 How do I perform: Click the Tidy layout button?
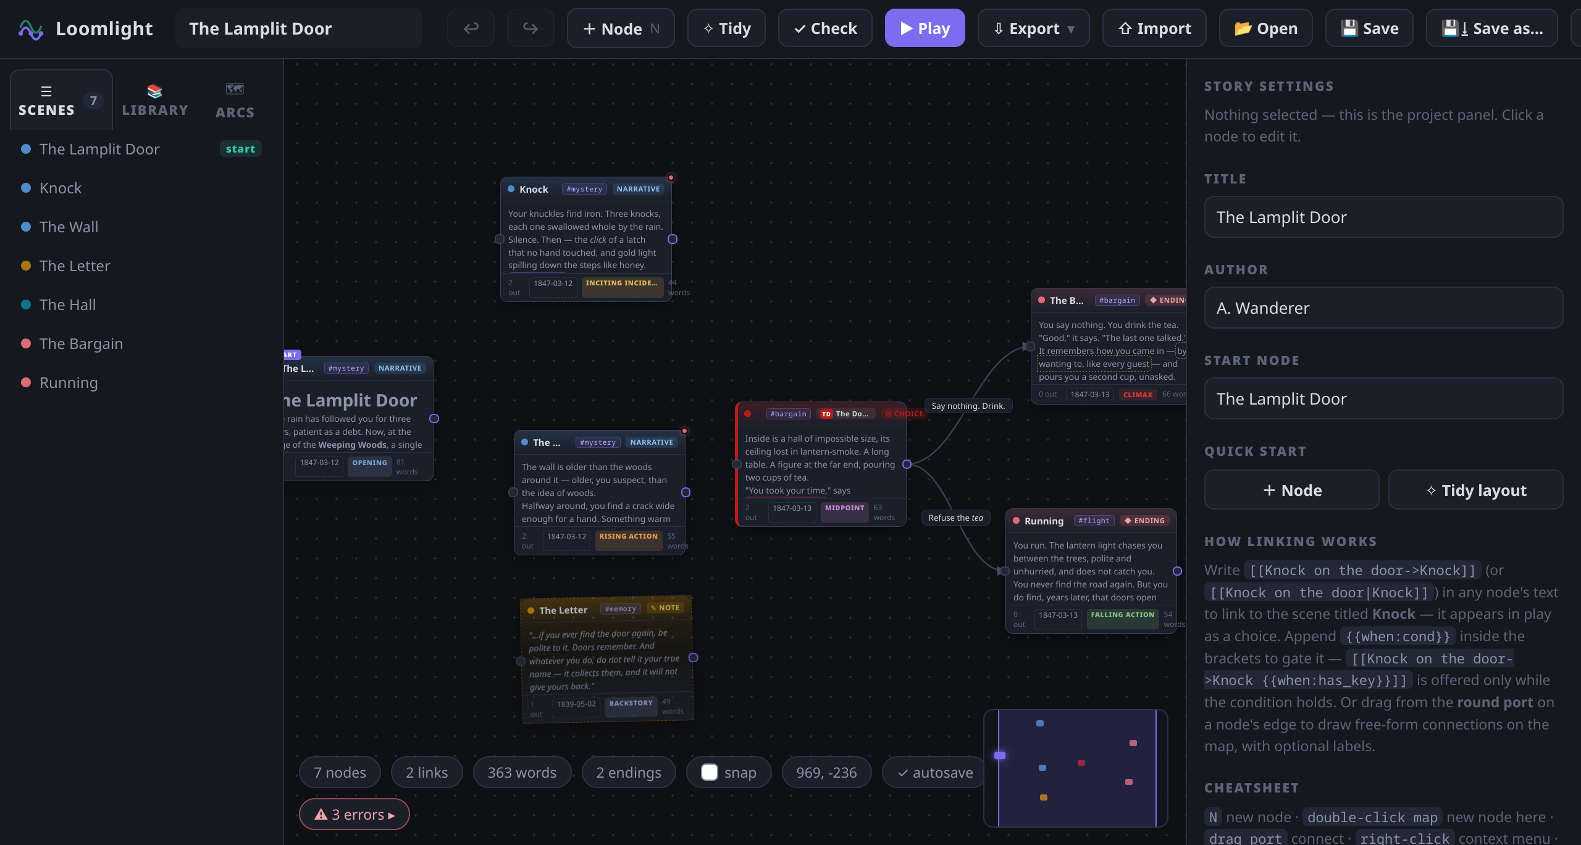pyautogui.click(x=1476, y=490)
